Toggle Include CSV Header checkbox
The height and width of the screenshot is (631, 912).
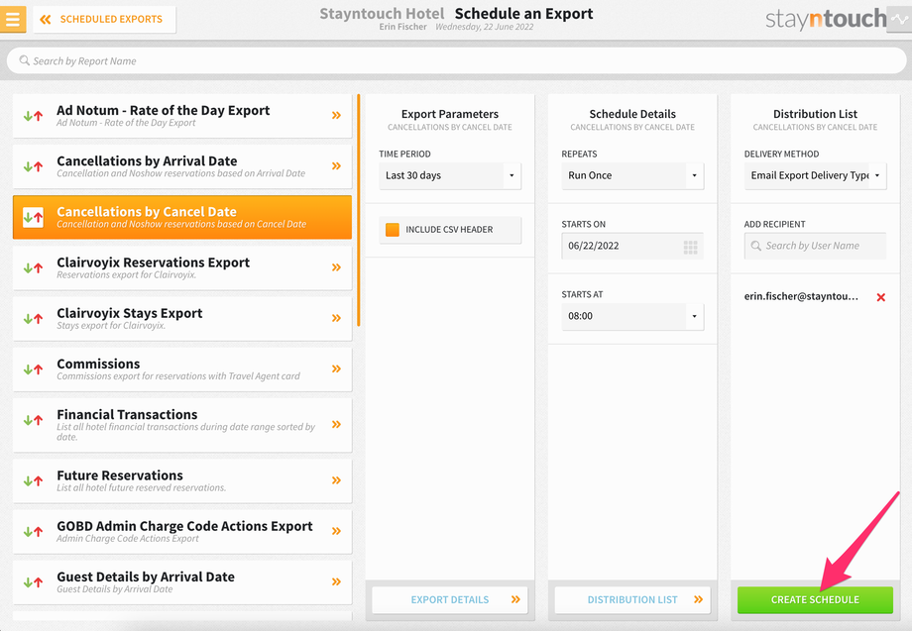tap(393, 230)
